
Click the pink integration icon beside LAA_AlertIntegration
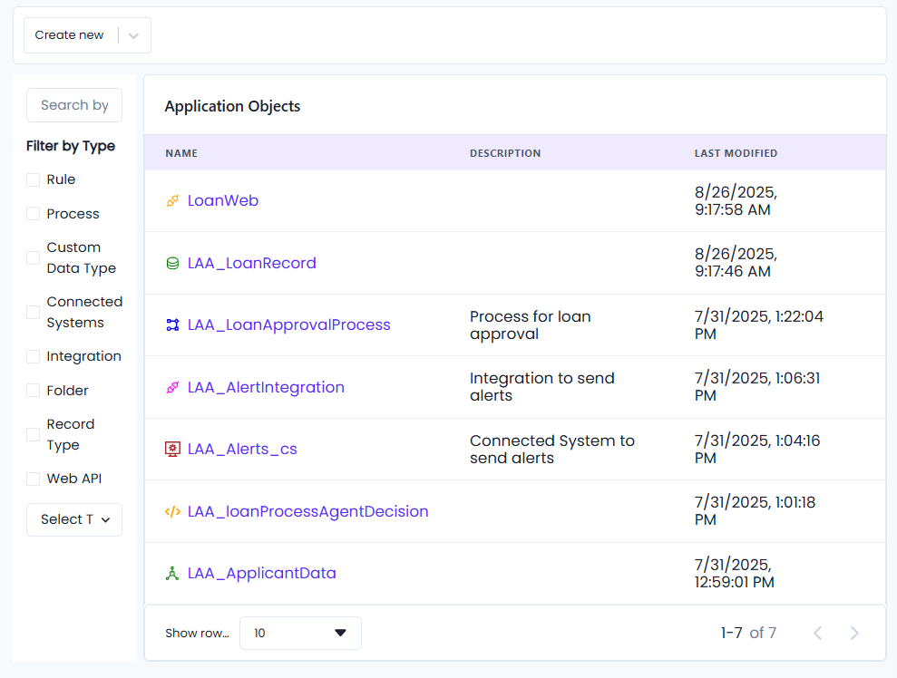pos(172,387)
